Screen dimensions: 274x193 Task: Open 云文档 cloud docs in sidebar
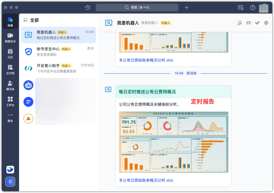pyautogui.click(x=10, y=69)
